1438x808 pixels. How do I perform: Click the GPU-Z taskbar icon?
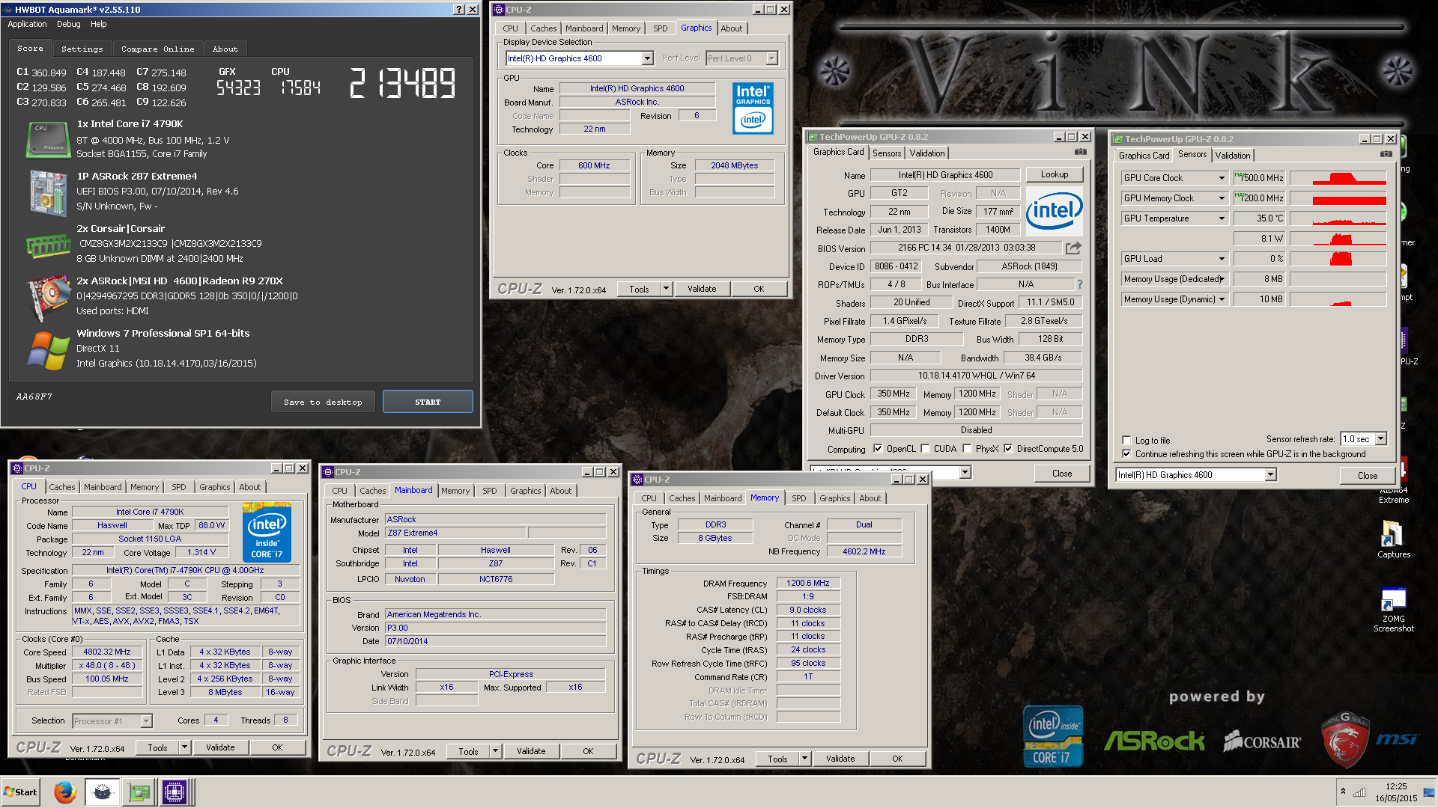pyautogui.click(x=139, y=792)
